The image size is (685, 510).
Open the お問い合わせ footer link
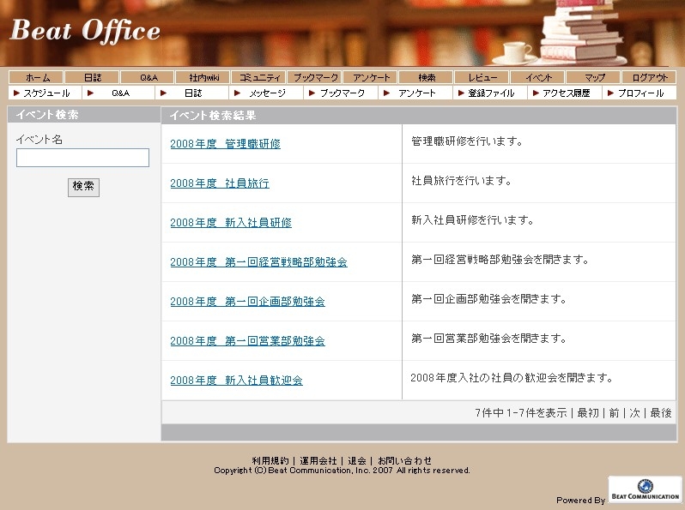(x=404, y=460)
